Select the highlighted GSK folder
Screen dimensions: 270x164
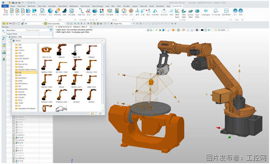tap(26, 72)
